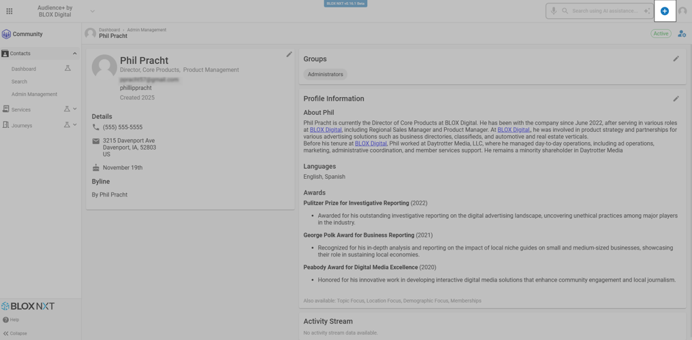Screen dimensions: 692x340
Task: Click the Community logo icon
Action: pyautogui.click(x=6, y=34)
